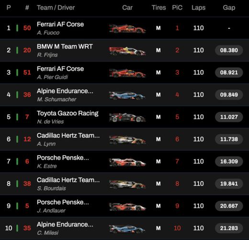Click the Toyota Gazoo Racing car image
Image resolution: width=249 pixels, height=240 pixels.
(x=127, y=118)
